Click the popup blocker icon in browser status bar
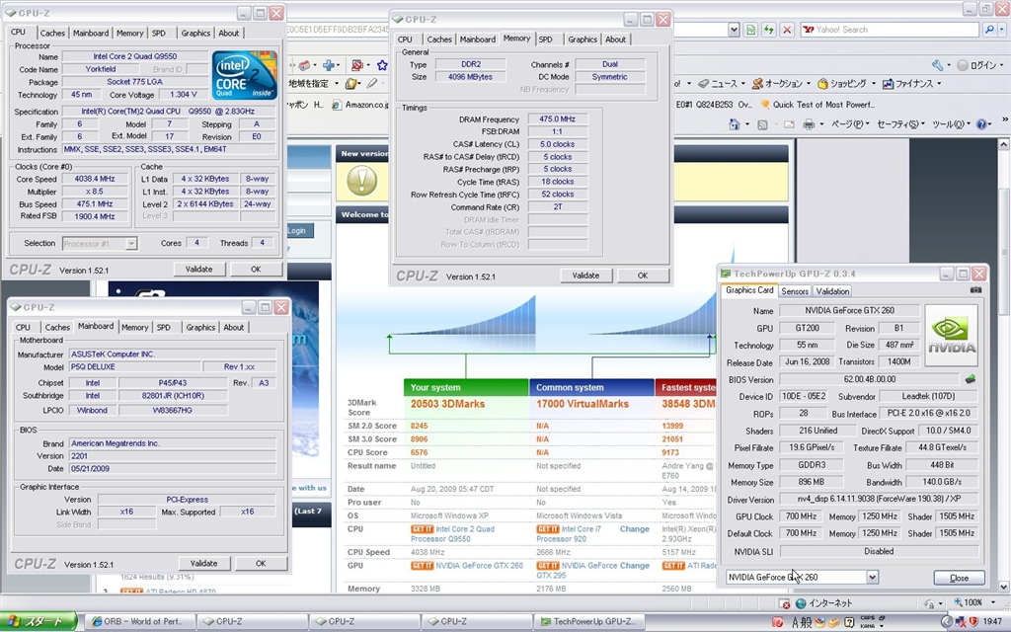 coord(784,603)
